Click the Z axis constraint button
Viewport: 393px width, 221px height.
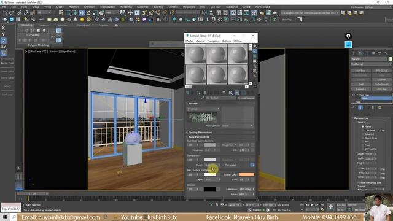(x=4, y=41)
